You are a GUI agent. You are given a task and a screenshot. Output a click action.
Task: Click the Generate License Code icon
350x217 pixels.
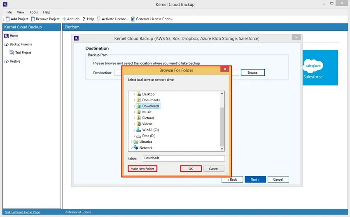(x=133, y=19)
